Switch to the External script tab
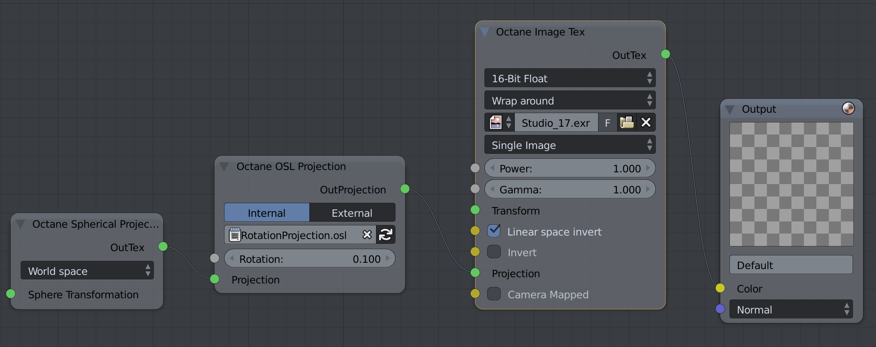 352,213
